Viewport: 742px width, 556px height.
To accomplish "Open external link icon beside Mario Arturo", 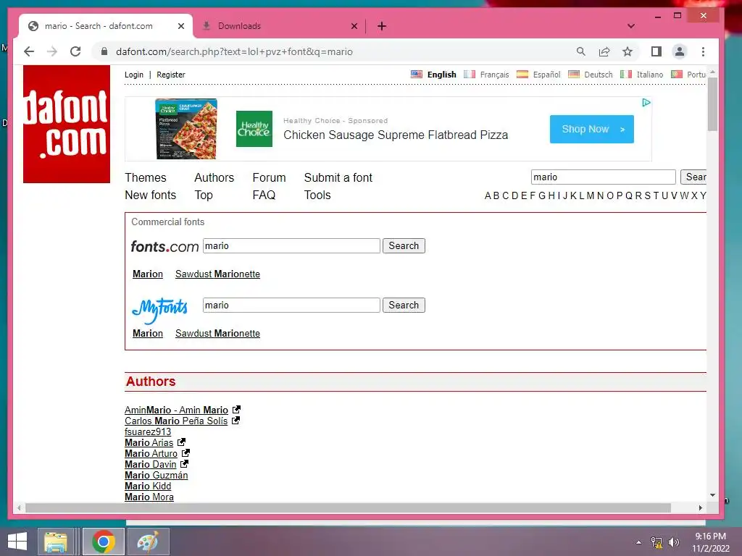I will pos(185,453).
